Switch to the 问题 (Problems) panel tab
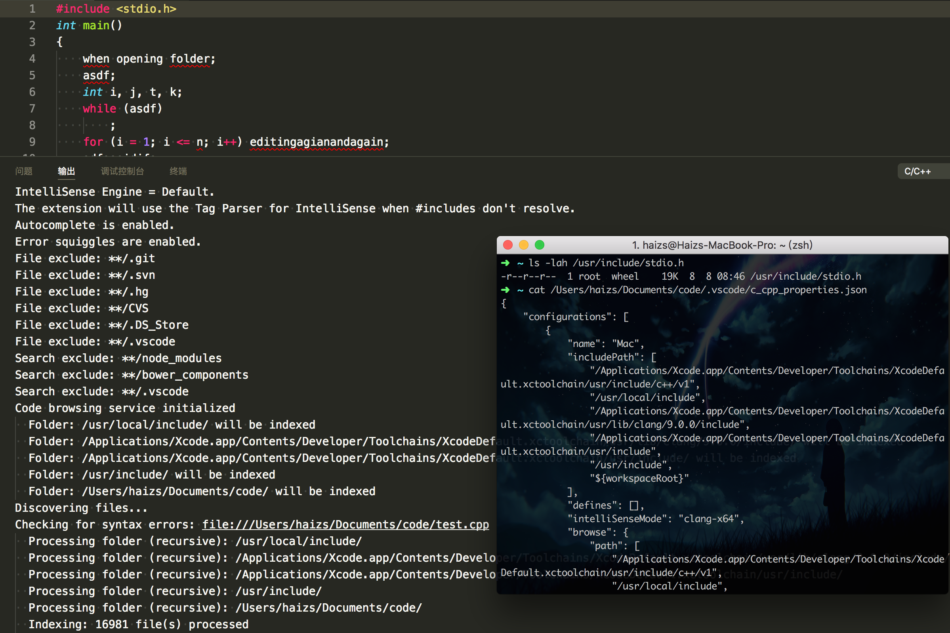Image resolution: width=950 pixels, height=633 pixels. 23,171
